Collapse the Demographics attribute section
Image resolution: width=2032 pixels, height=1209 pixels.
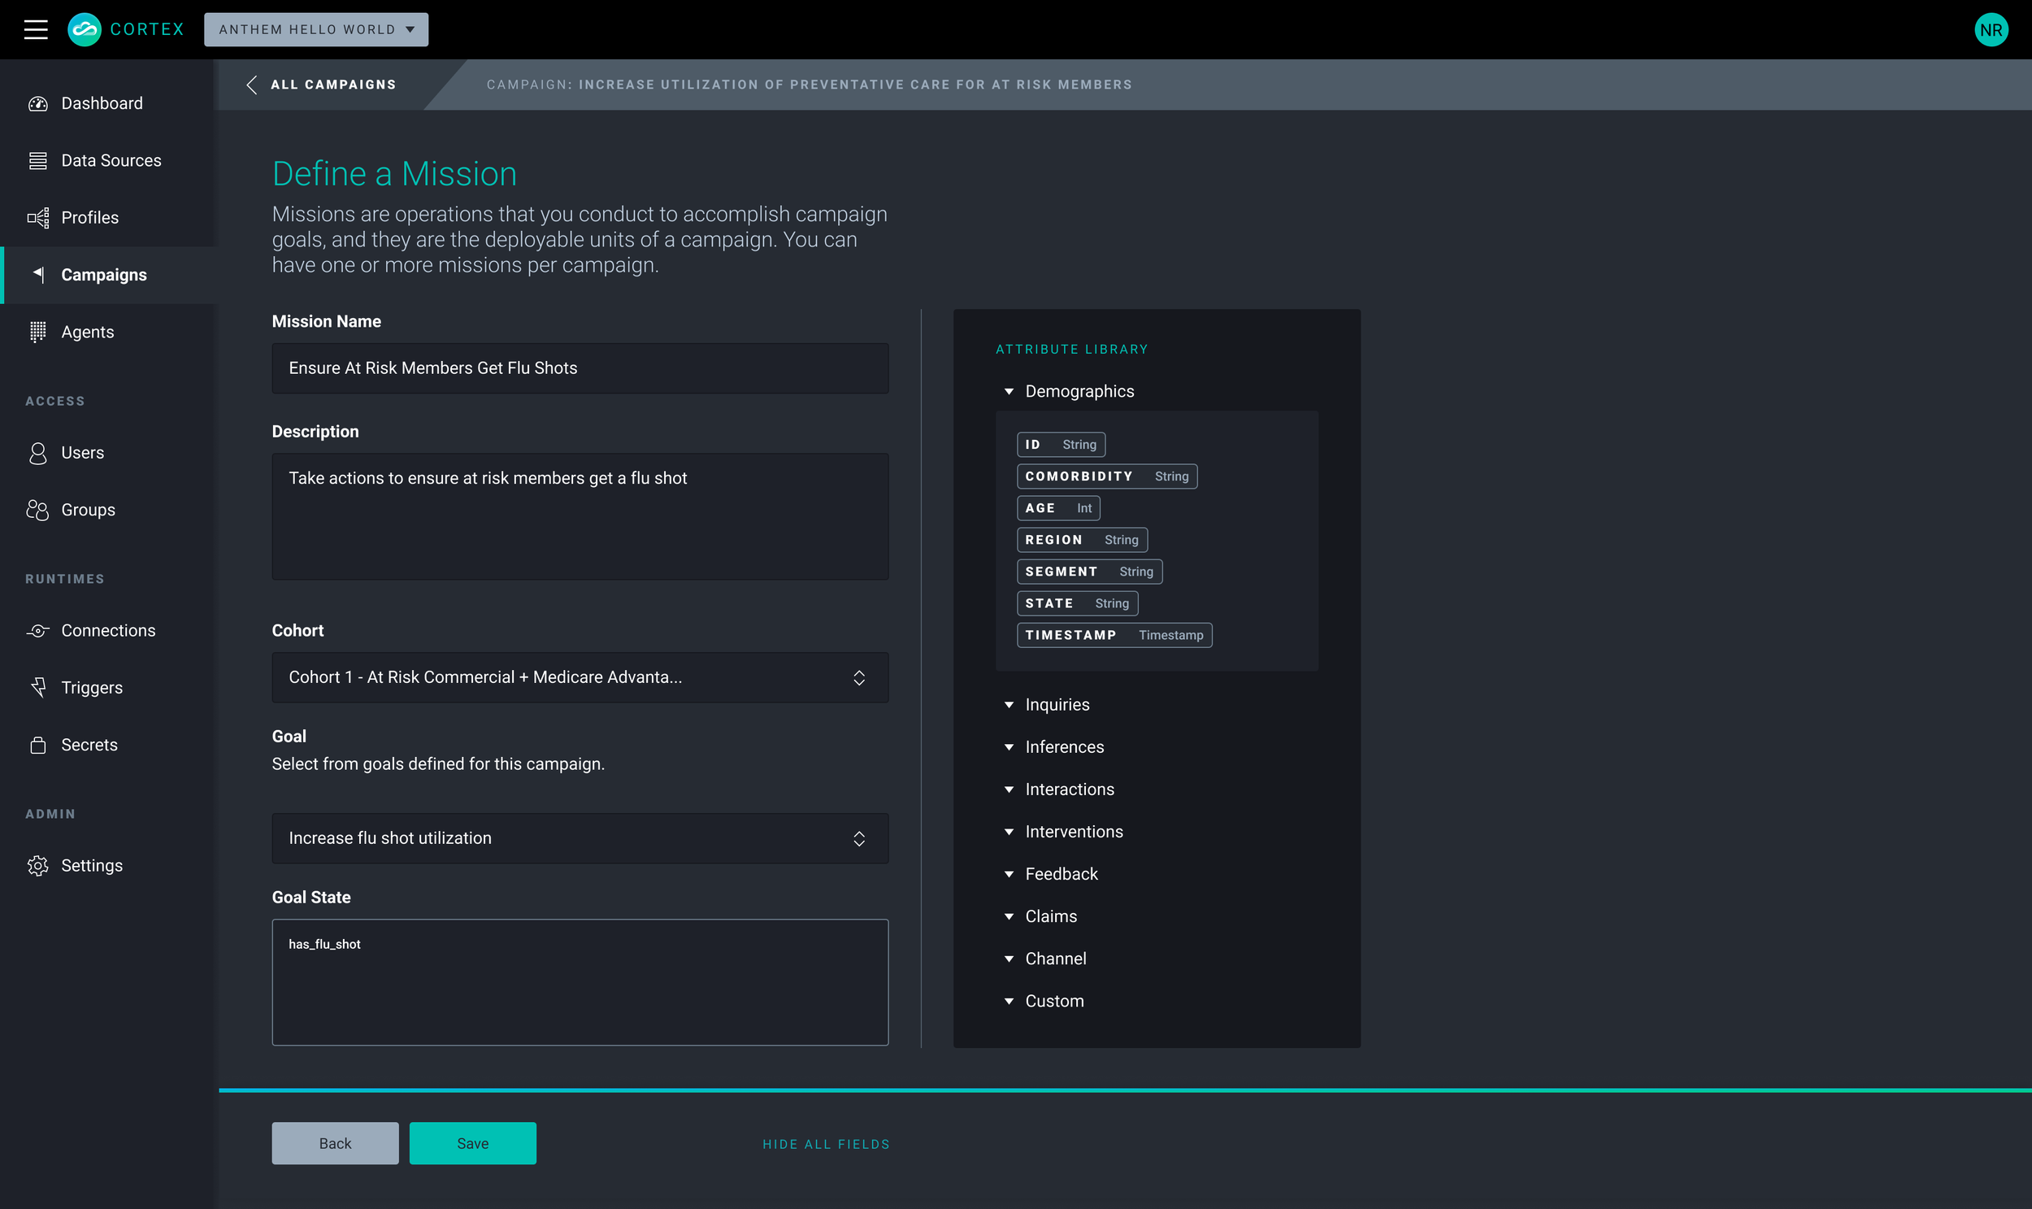(x=1009, y=392)
